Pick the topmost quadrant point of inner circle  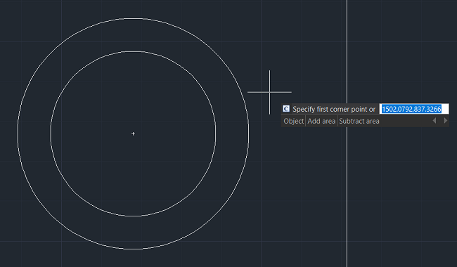[133, 51]
